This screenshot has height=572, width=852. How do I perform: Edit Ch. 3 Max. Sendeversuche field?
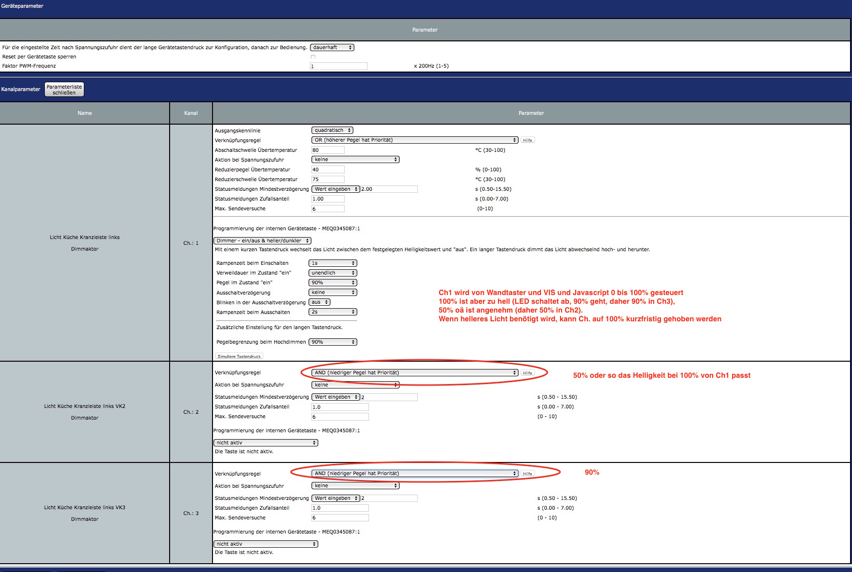pyautogui.click(x=340, y=518)
